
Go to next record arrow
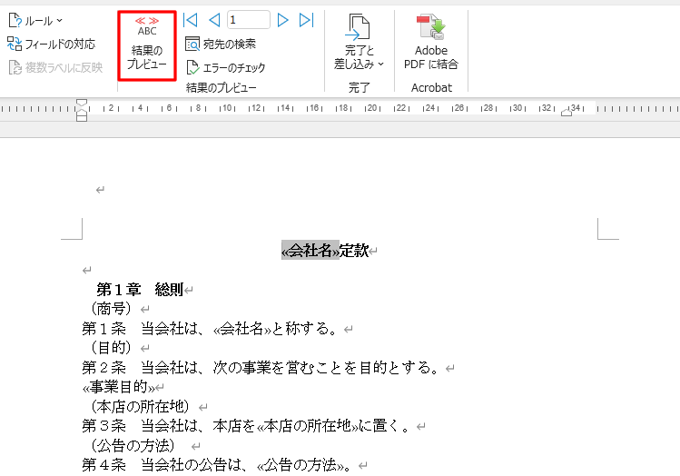click(x=282, y=20)
